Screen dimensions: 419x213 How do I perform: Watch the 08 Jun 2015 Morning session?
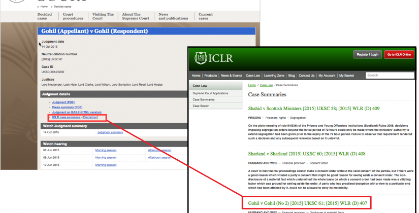[106, 150]
